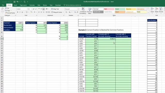Decrease the cell indent
This screenshot has width=165, height=93.
[x=47, y=12]
